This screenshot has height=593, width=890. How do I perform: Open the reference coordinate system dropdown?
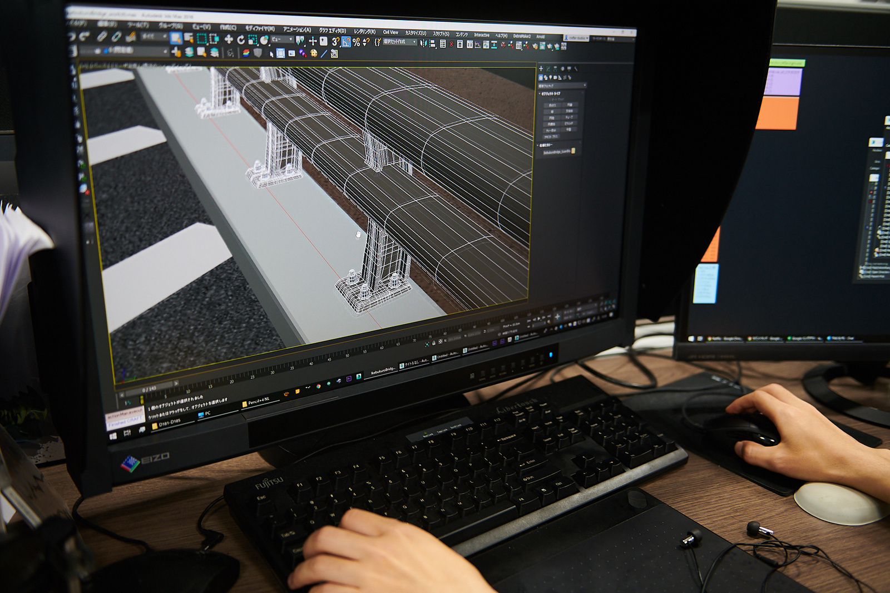282,39
